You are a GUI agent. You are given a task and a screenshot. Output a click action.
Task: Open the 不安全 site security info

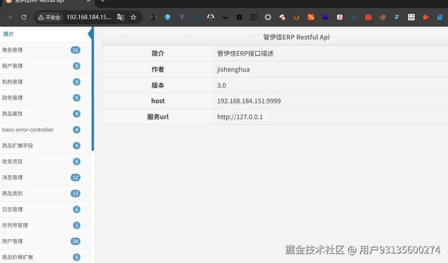coord(49,17)
